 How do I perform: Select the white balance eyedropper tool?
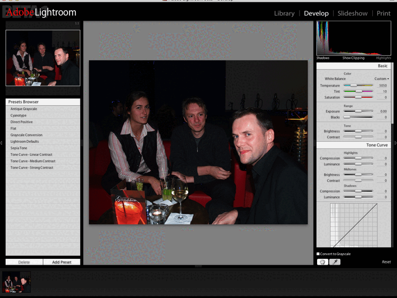[335, 262]
